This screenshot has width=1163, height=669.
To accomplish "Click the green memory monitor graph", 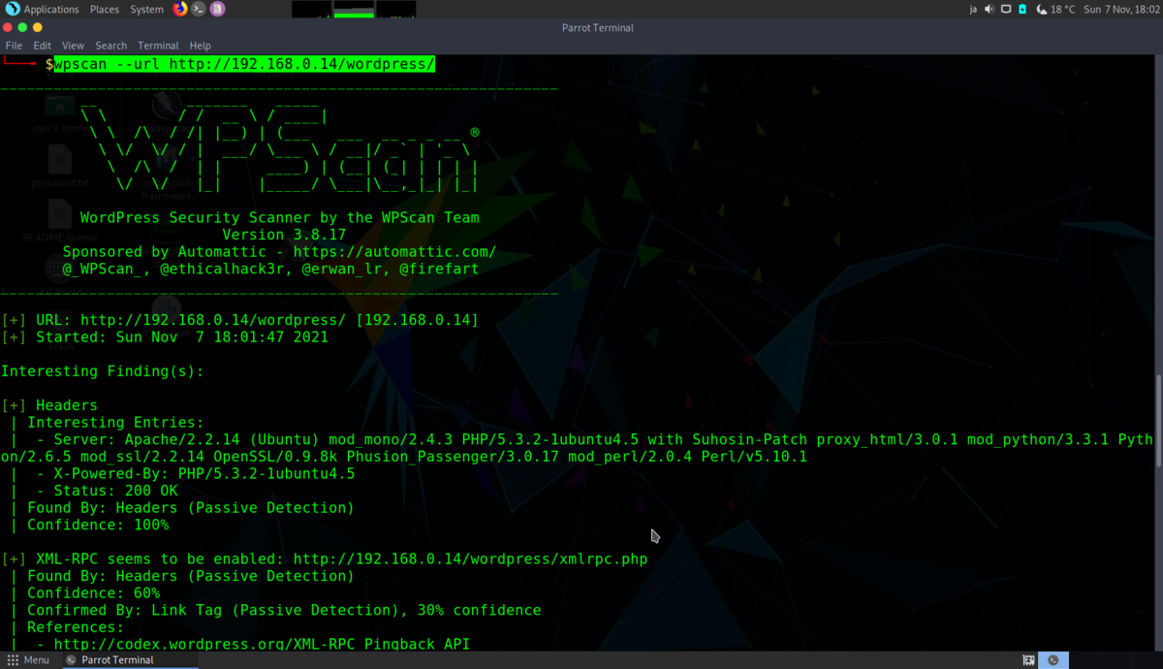I will [354, 9].
